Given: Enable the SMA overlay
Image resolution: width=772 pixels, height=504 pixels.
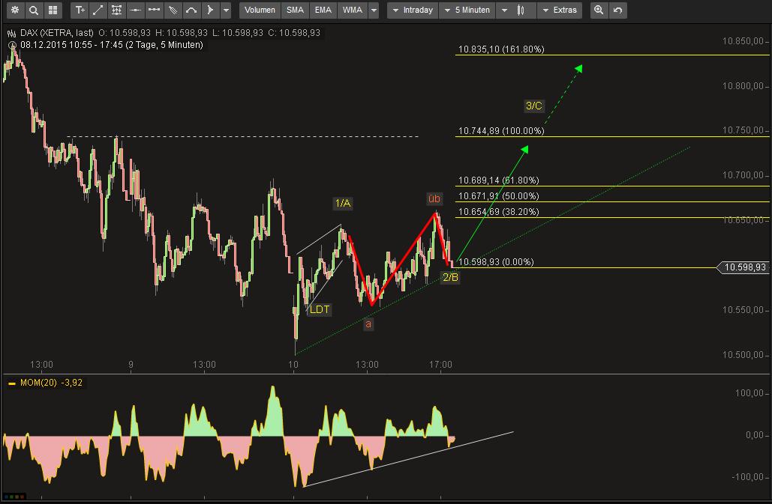Looking at the screenshot, I should [x=294, y=10].
